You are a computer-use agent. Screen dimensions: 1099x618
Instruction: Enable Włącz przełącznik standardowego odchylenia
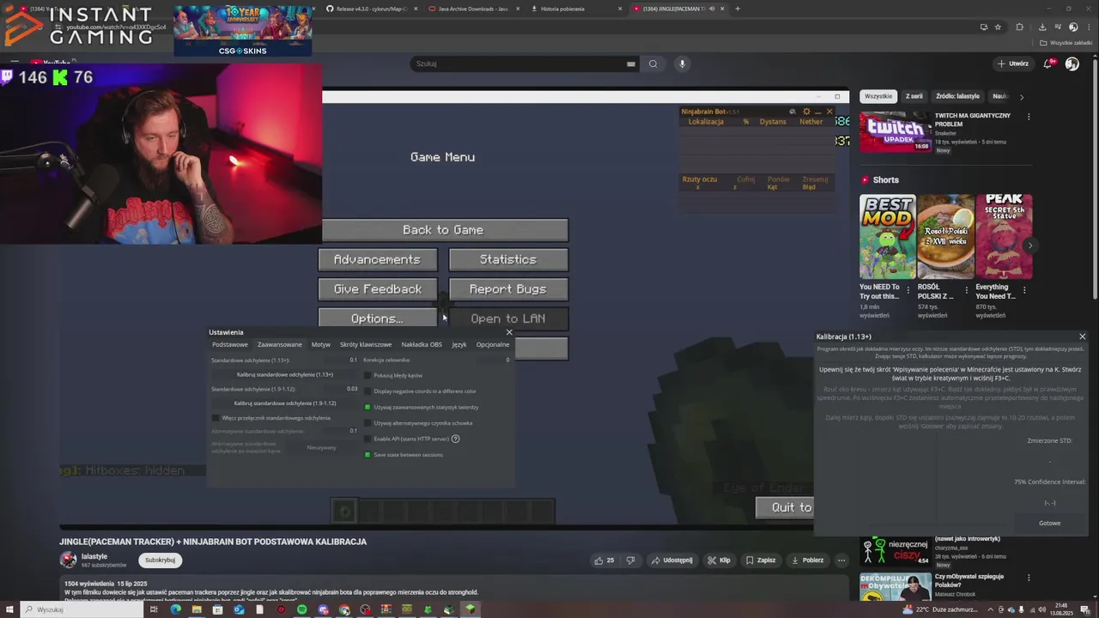(x=216, y=418)
